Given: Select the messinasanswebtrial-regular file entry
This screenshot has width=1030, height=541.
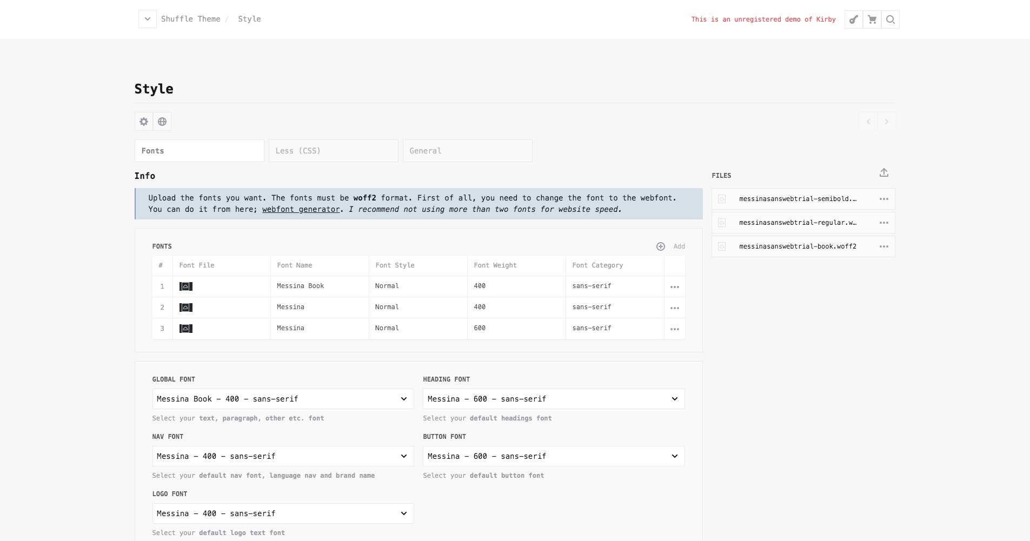Looking at the screenshot, I should pos(797,223).
